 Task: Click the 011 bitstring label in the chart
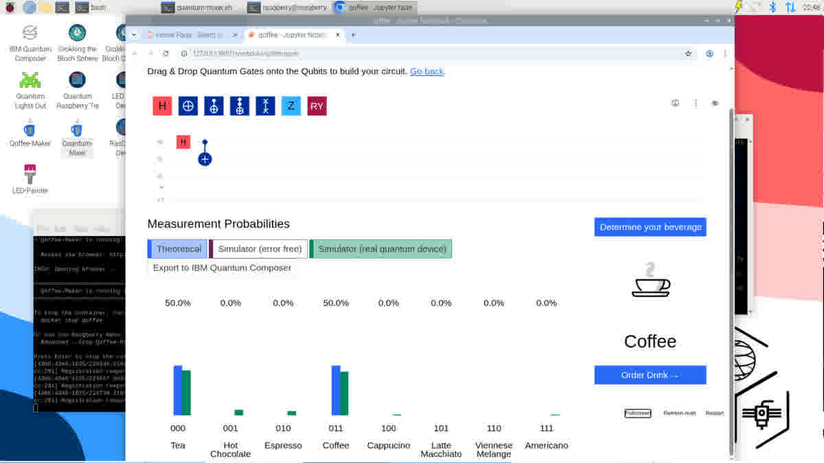[336, 428]
